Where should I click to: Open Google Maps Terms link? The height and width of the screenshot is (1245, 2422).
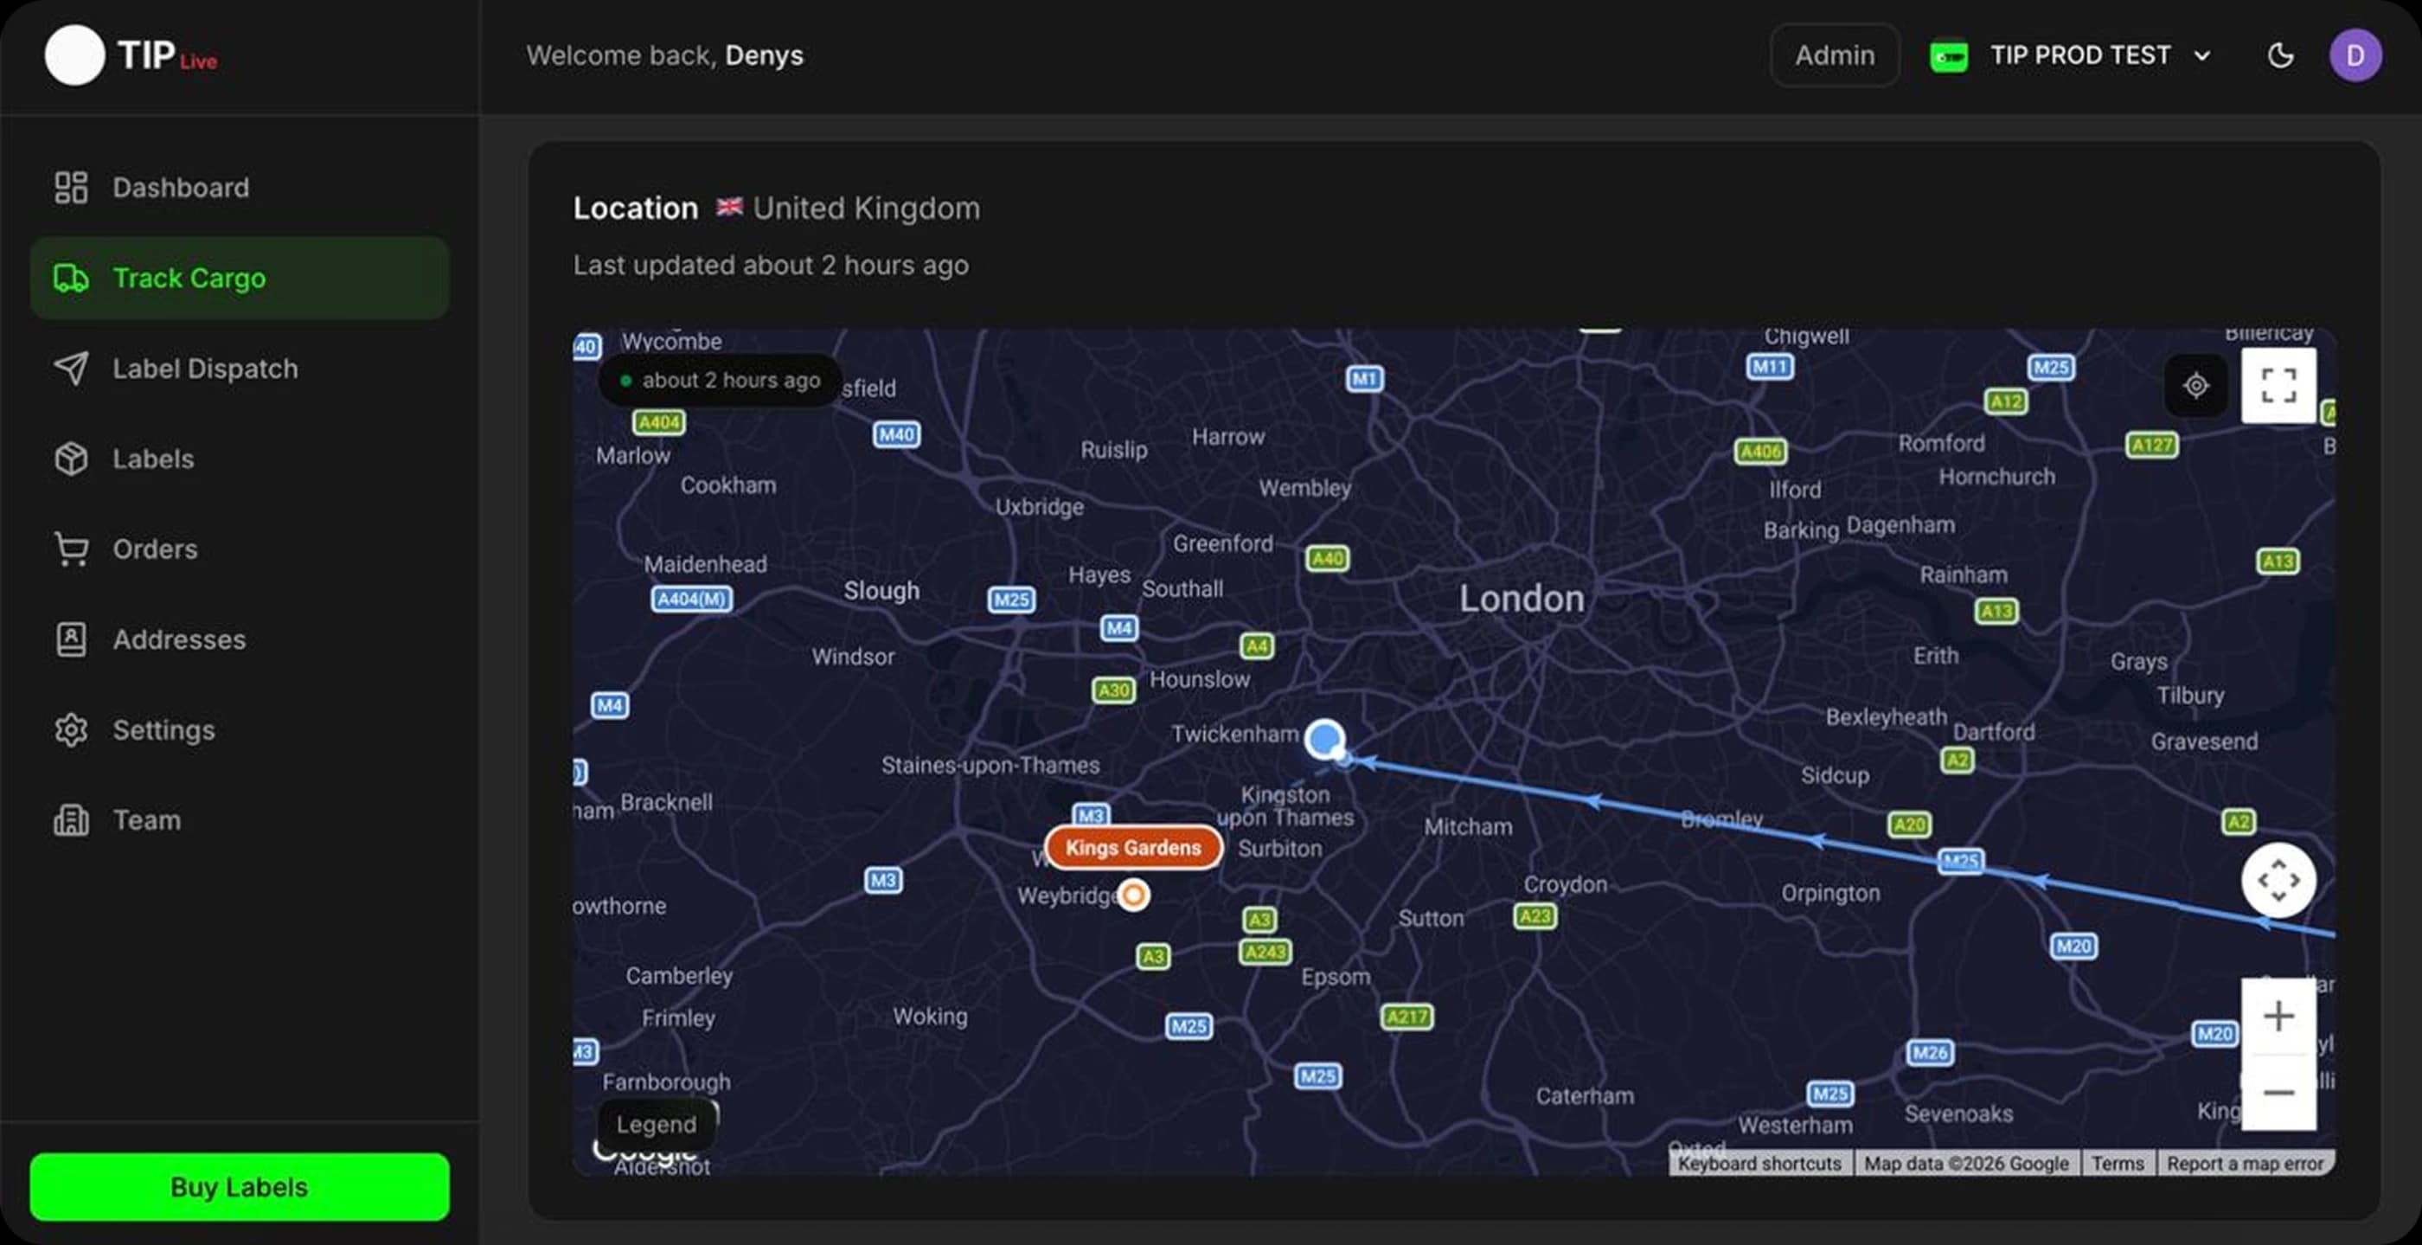click(x=2118, y=1163)
